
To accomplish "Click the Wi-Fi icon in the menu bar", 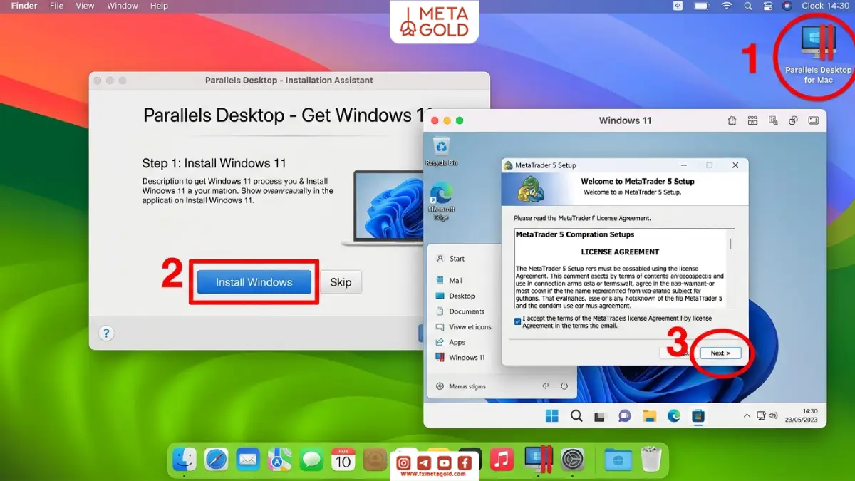I will coord(727,6).
